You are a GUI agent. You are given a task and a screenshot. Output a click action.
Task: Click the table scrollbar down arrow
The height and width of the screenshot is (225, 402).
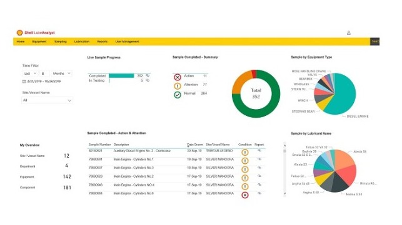coord(284,194)
